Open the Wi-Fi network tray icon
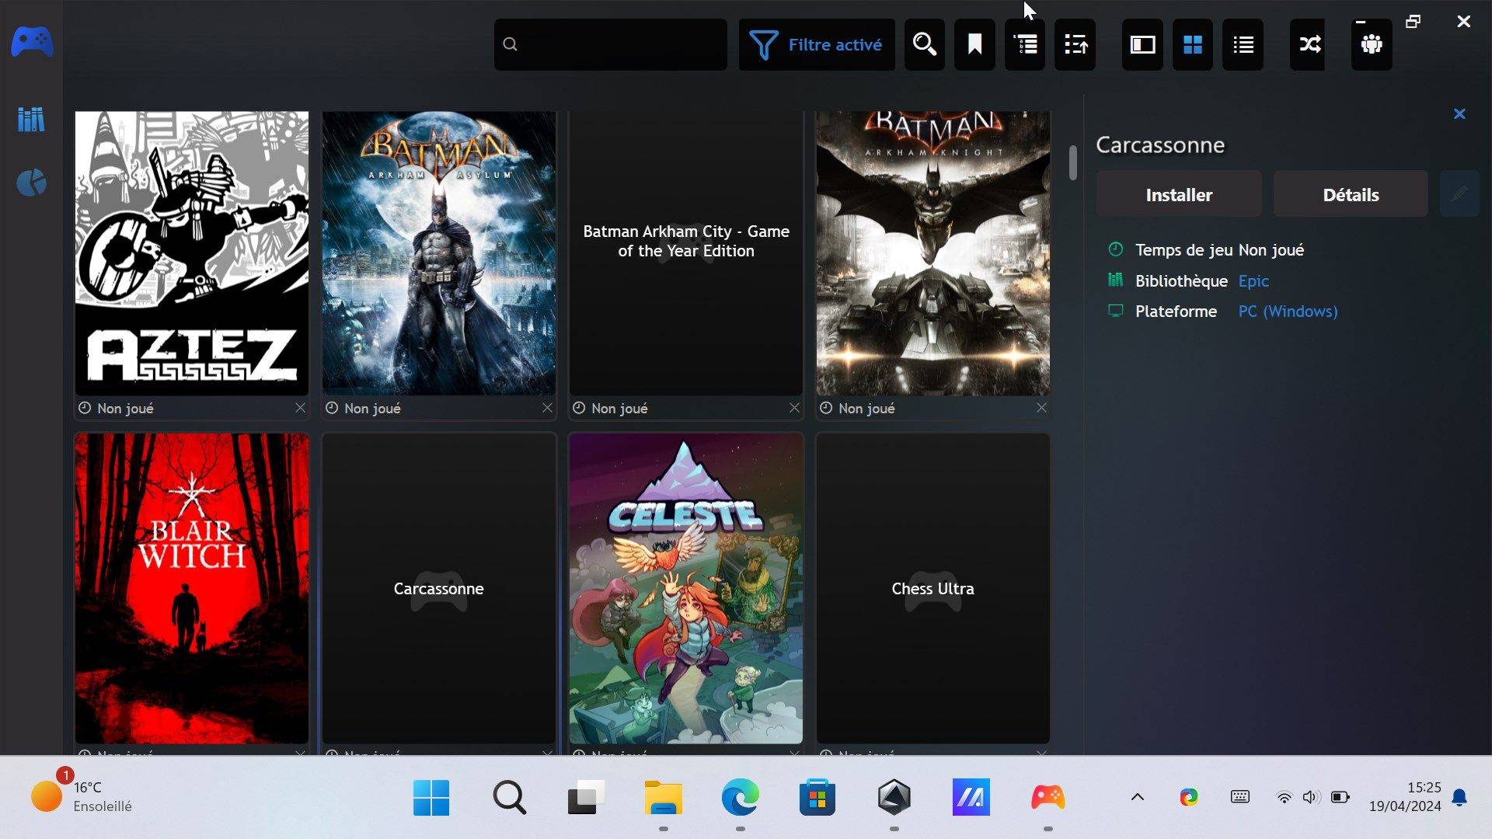 [x=1284, y=797]
